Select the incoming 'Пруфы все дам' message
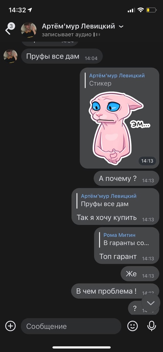 pos(62,56)
